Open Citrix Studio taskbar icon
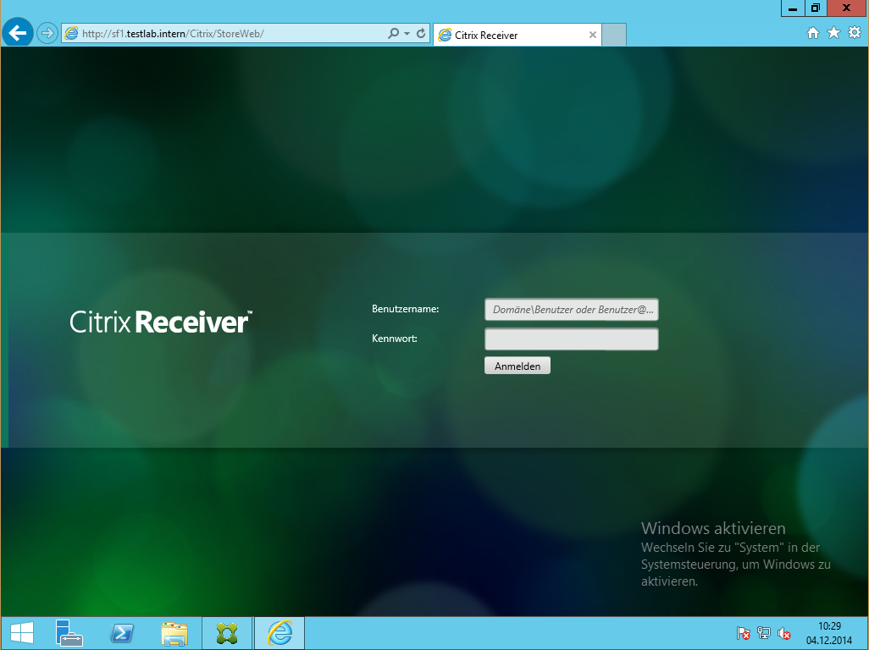The image size is (869, 650). (227, 633)
